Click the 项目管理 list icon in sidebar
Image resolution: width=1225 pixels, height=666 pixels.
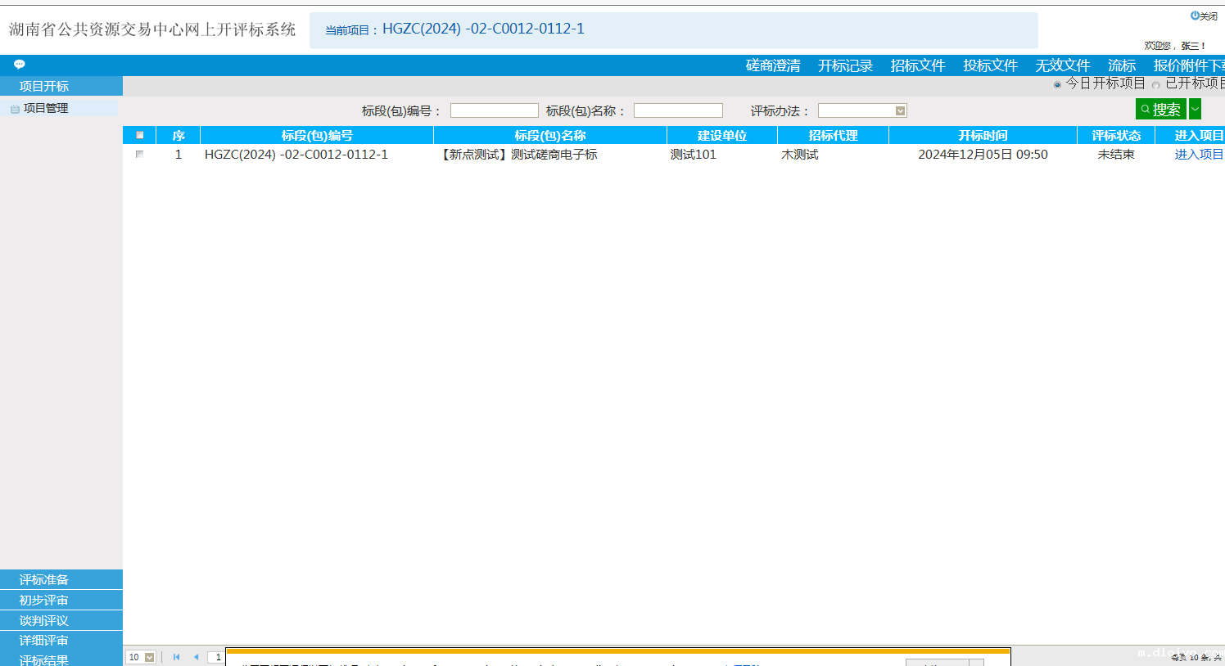pyautogui.click(x=15, y=109)
